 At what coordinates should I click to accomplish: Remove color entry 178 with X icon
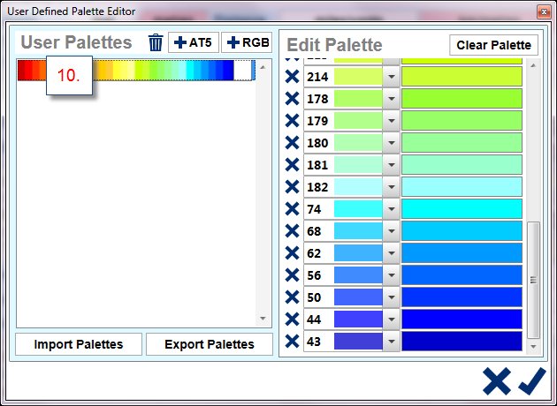point(292,99)
